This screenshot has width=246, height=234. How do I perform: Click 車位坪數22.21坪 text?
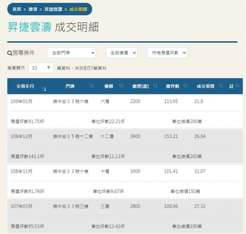(x=108, y=121)
